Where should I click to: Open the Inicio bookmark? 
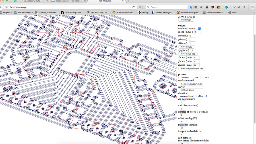[233, 13]
